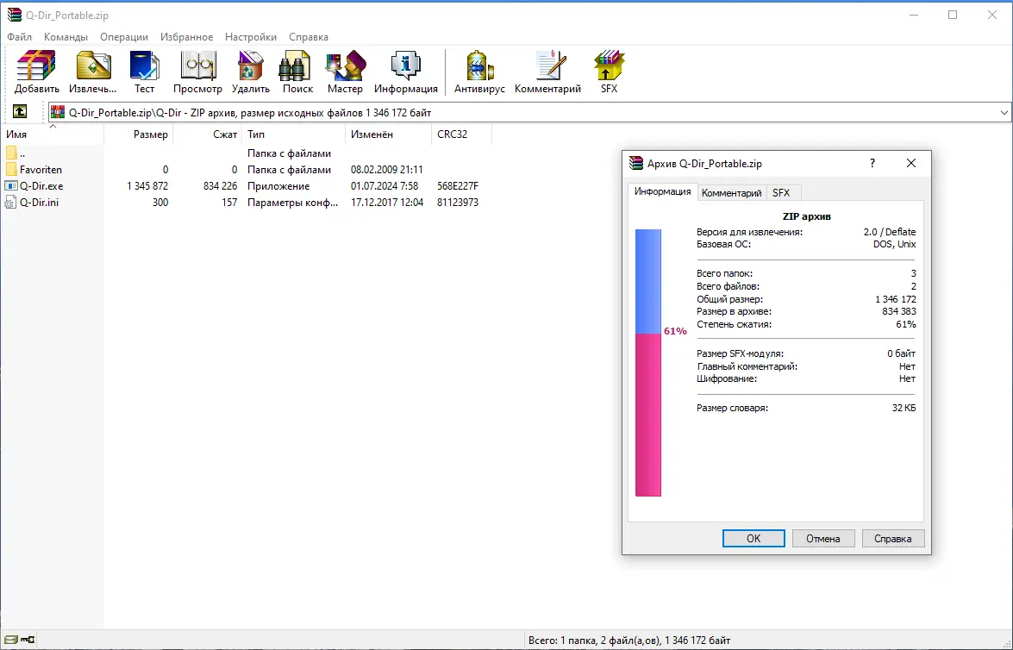Click the disk drive icon in status bar

point(11,640)
